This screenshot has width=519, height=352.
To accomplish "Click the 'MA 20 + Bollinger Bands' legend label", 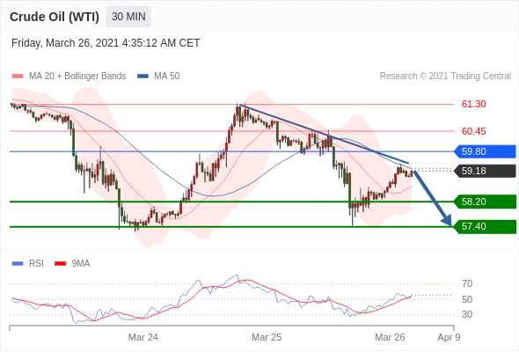I will (x=77, y=77).
